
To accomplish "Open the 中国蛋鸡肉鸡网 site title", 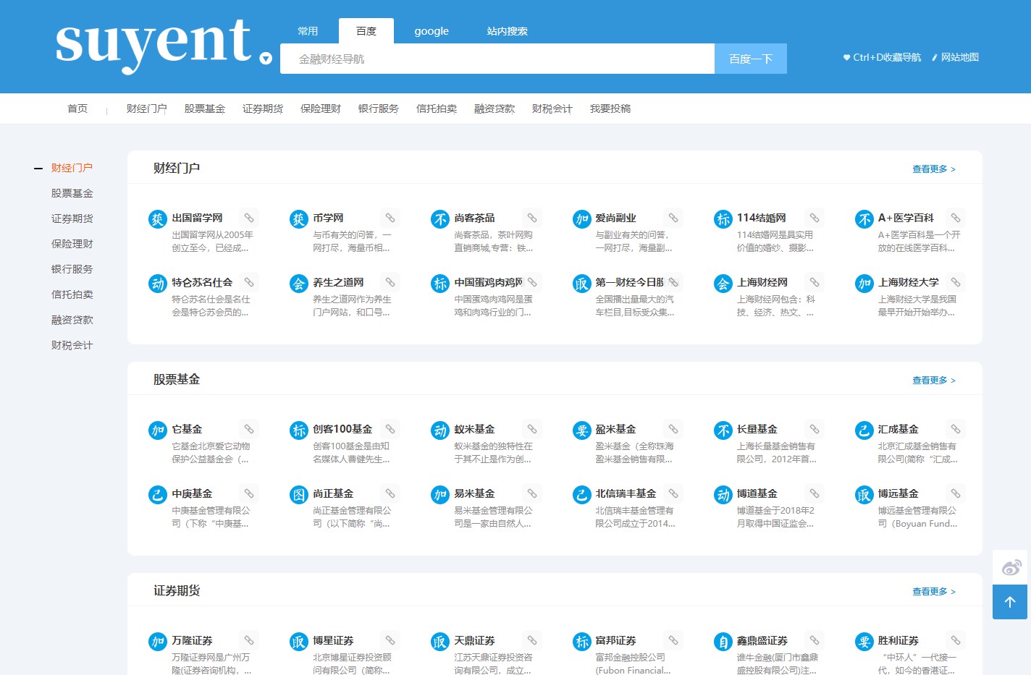I will pos(488,282).
